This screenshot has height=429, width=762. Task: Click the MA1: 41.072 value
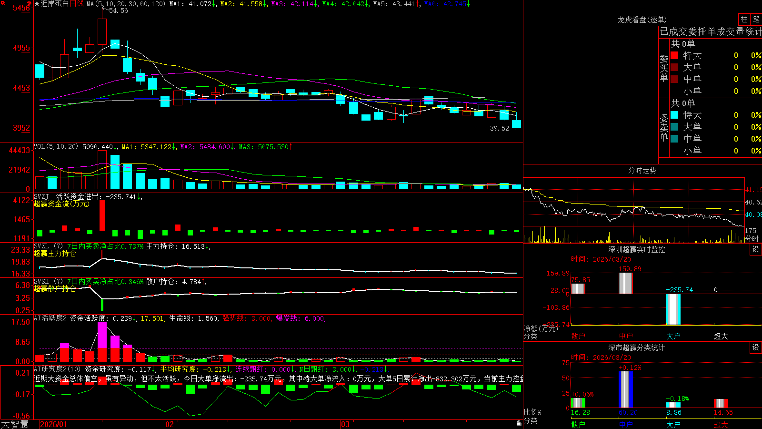(x=192, y=4)
